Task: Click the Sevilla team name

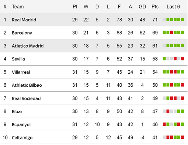Action: pyautogui.click(x=18, y=59)
